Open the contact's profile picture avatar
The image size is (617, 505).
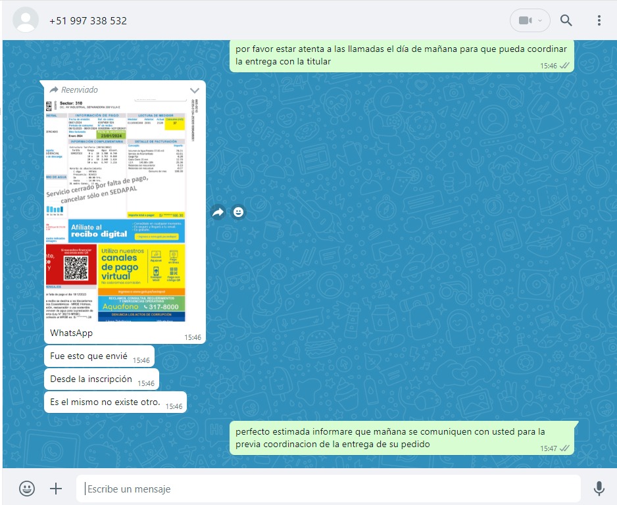pos(26,20)
